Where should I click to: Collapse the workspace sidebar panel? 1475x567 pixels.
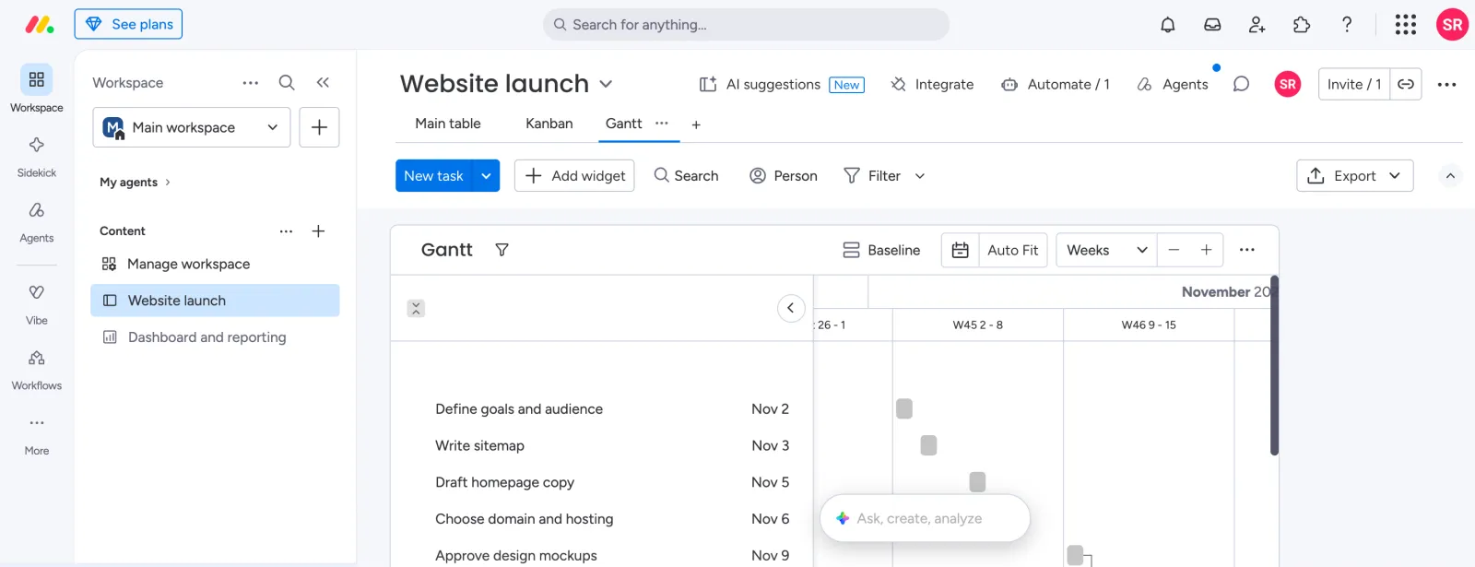tap(323, 82)
